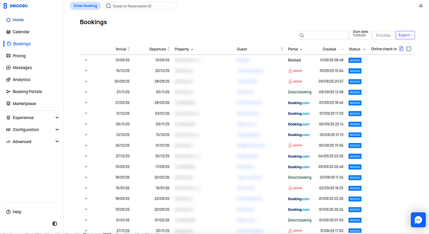
Task: Expand the 26/09/25 arrival booking row
Action: [86, 81]
